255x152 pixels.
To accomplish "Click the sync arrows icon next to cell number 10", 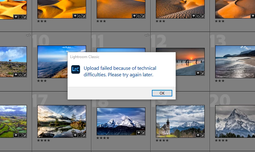I will point(28,35).
